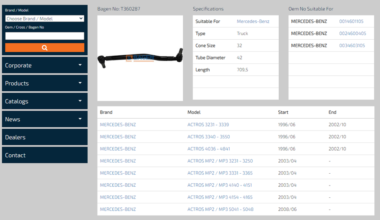Open the Dealers menu item
This screenshot has height=220, width=380.
tap(45, 137)
